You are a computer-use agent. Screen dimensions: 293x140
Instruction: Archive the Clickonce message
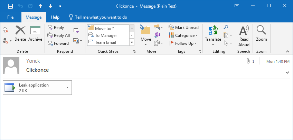[35, 33]
